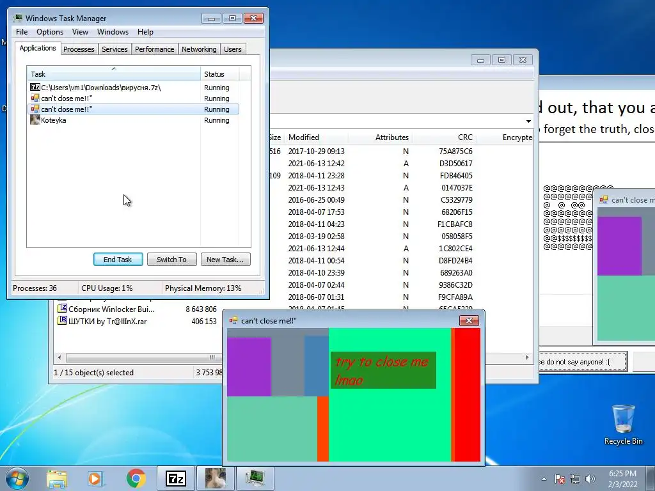Open File menu in Task Manager
Viewport: 655px width, 491px height.
point(22,32)
